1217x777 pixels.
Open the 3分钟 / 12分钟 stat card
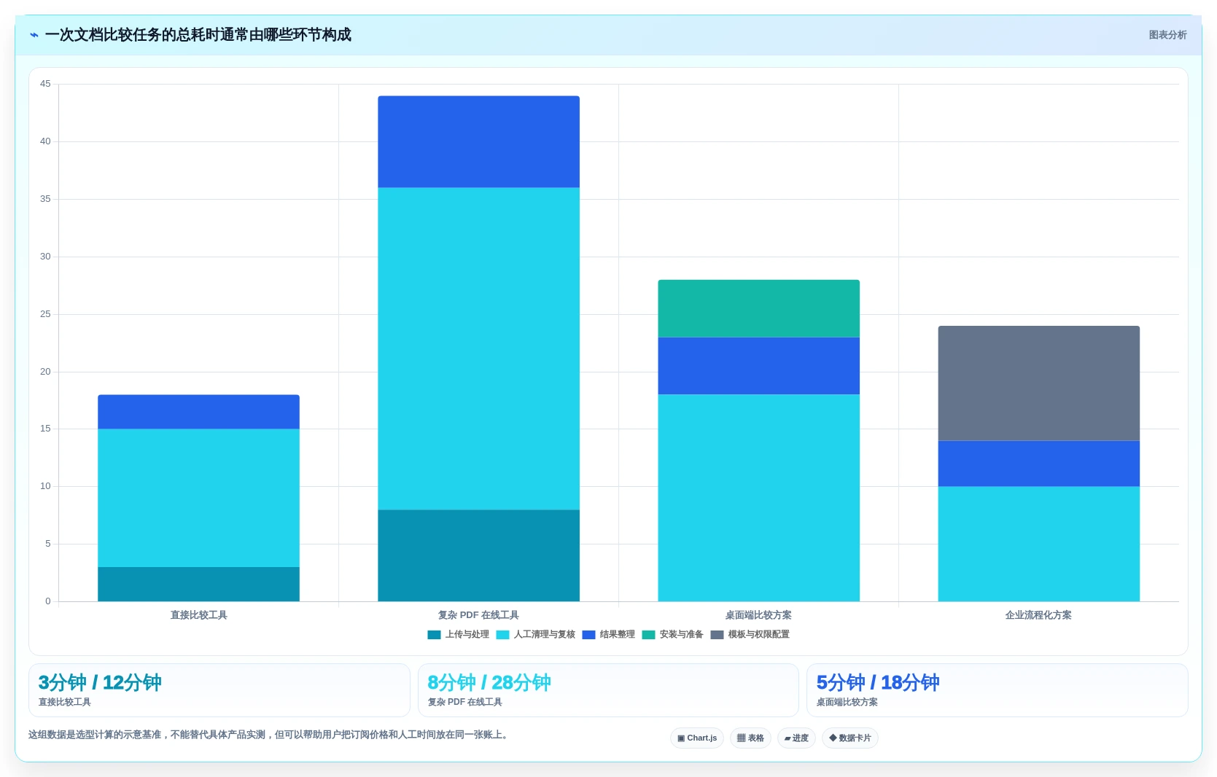[219, 690]
